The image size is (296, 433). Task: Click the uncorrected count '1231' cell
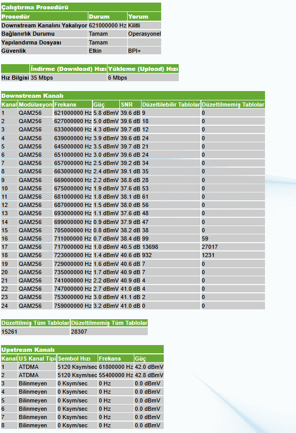coord(233,255)
